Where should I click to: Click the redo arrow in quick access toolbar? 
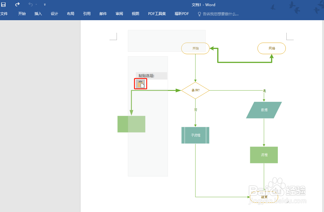17,4
